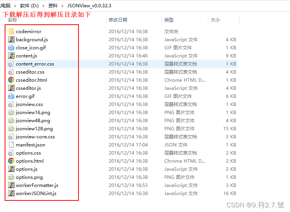290x212 pixels.
Task: Navigate to 资料 folder in the breadcrumb
Action: point(53,6)
